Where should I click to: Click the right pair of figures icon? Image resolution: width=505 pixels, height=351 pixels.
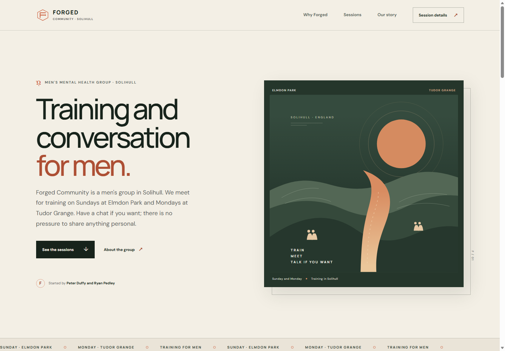coord(418,226)
